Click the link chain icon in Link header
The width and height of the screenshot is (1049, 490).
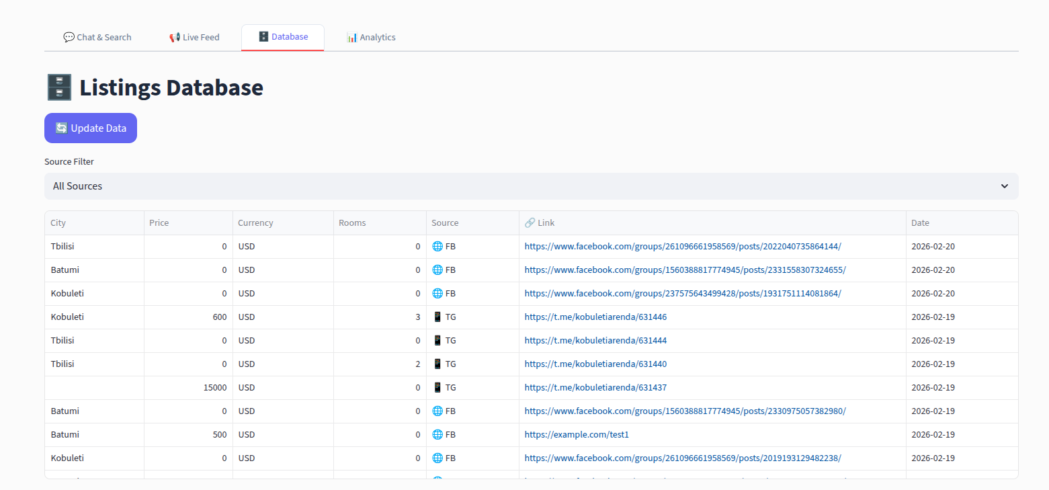(x=530, y=223)
